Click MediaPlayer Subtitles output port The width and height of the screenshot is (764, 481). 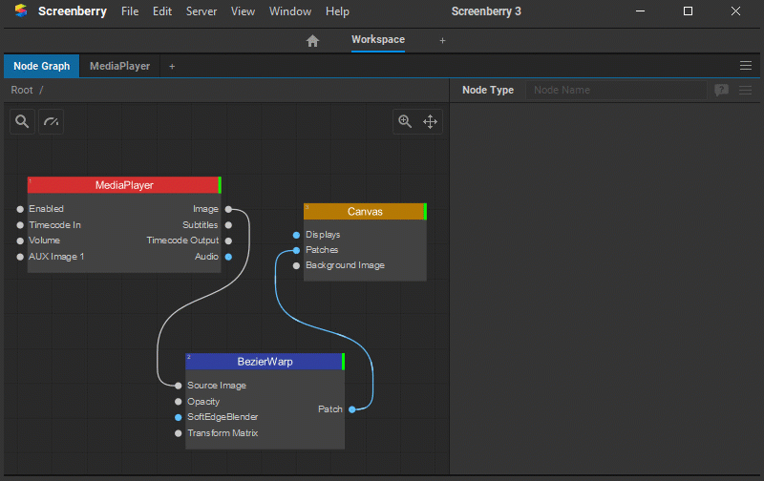[228, 225]
